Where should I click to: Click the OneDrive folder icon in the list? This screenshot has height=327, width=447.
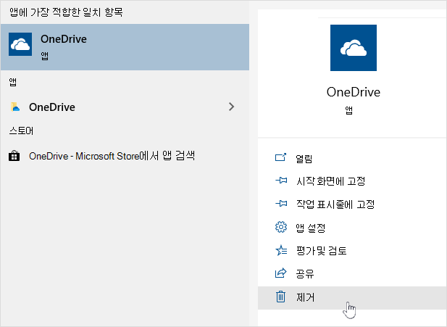[x=15, y=107]
